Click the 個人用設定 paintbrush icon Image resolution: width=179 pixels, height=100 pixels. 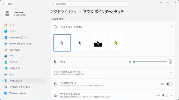(x=6, y=50)
